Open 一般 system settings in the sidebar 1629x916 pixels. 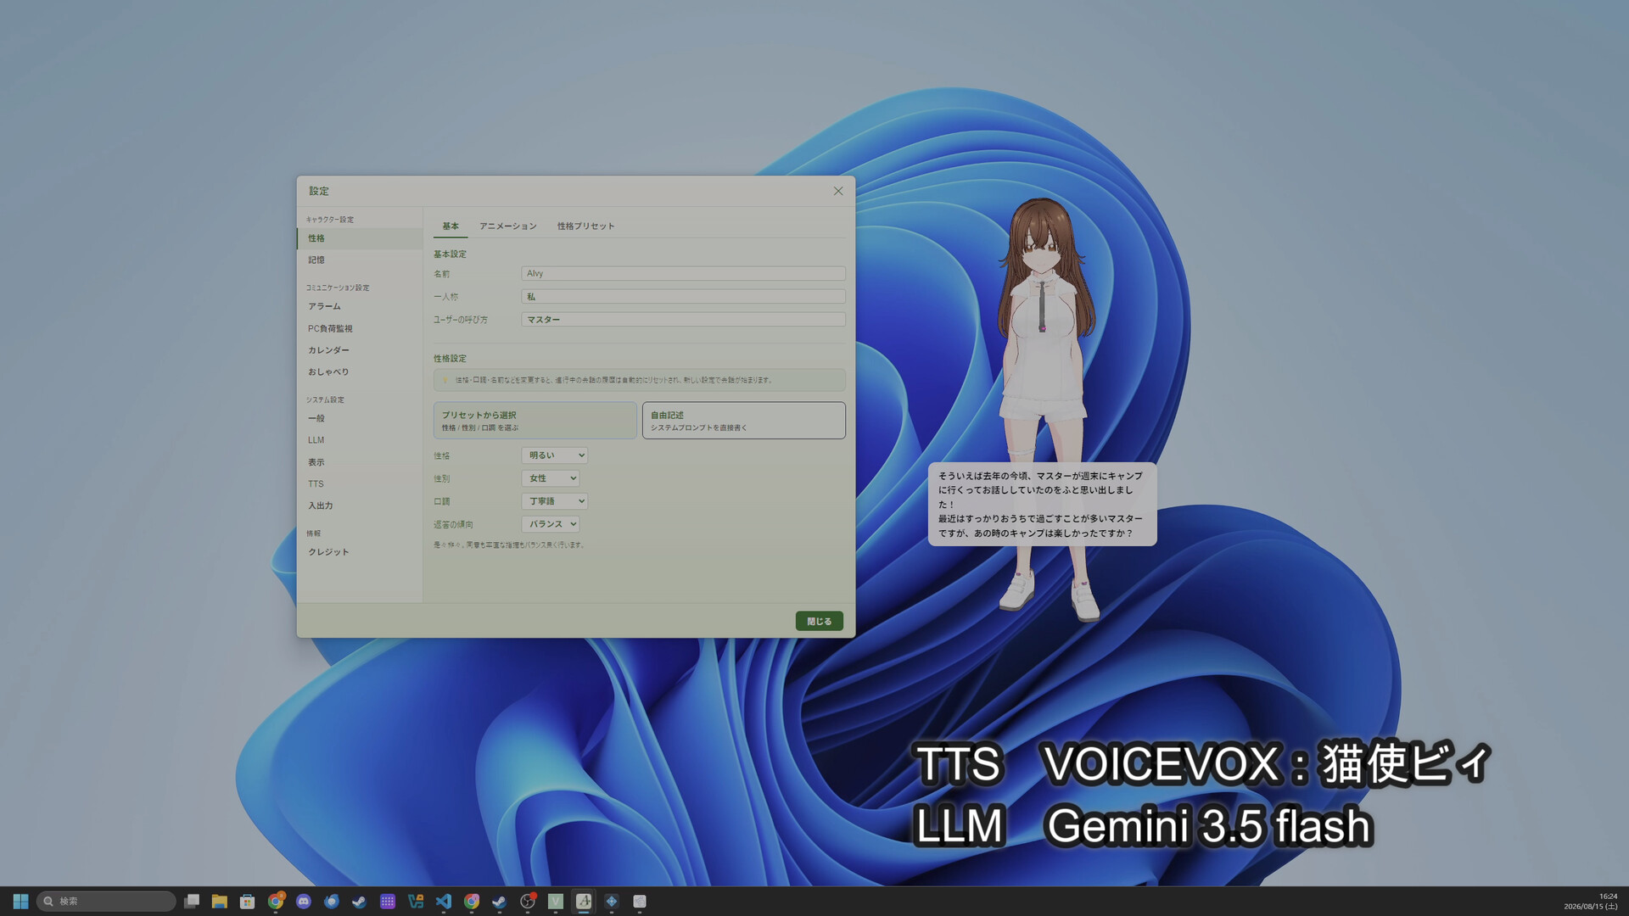pyautogui.click(x=360, y=418)
